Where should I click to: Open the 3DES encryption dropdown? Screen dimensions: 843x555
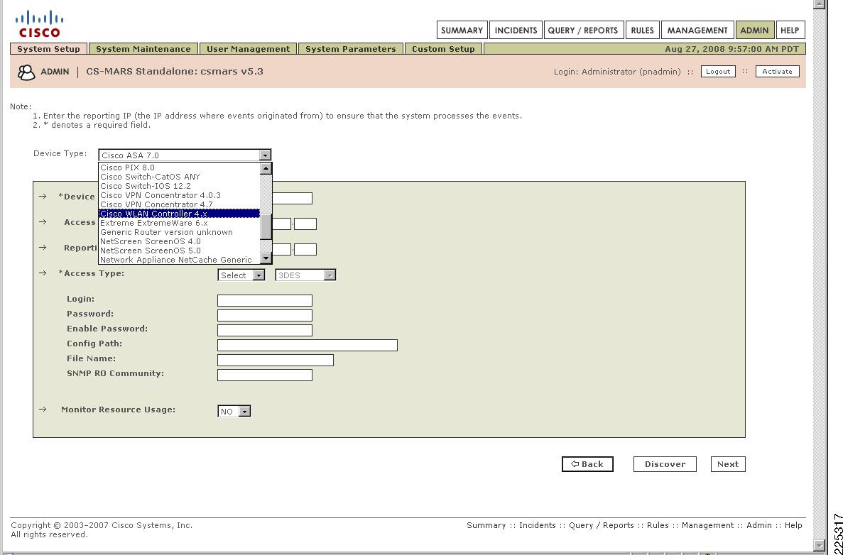tap(305, 275)
